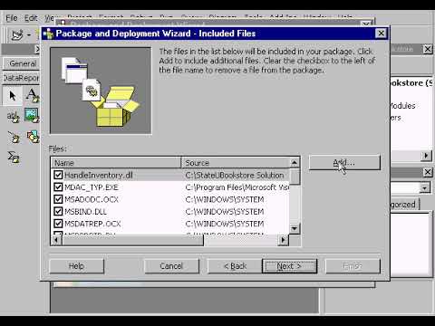Open the File menu
Viewport: 435px width, 326px height.
point(12,18)
